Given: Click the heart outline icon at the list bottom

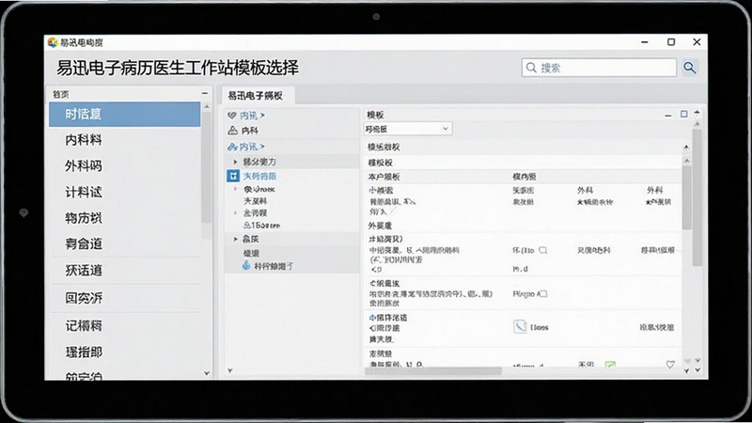Looking at the screenshot, I should [670, 365].
